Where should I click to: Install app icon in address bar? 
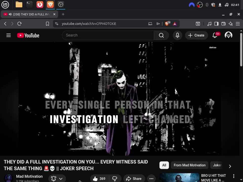pyautogui.click(x=150, y=24)
